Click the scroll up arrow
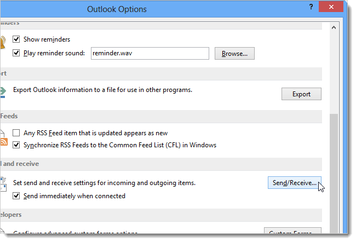 pos(334,28)
